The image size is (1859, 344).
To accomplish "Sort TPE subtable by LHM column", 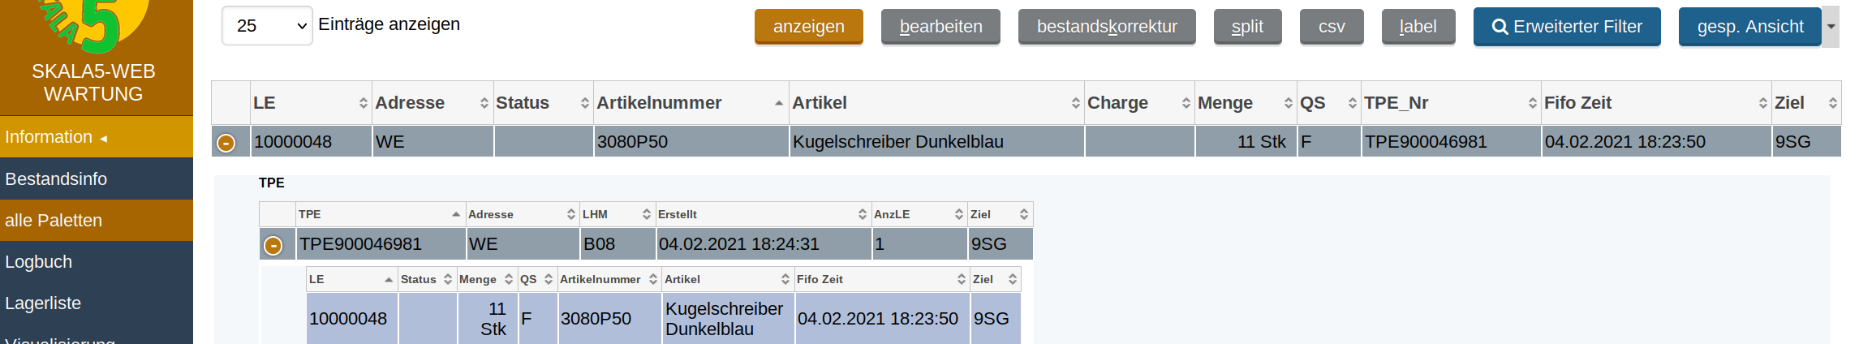I will tap(616, 214).
